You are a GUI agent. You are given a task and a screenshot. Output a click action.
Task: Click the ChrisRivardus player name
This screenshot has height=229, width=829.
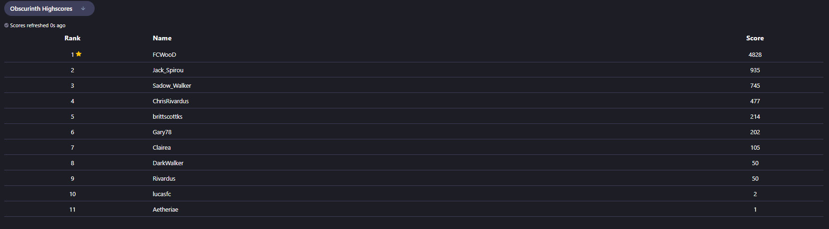point(170,101)
